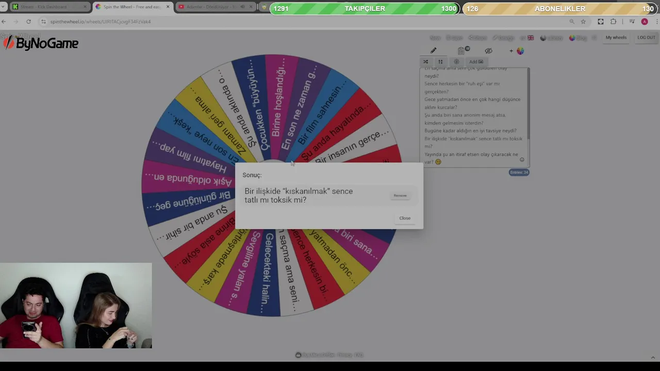Screen dimensions: 660x371
Task: Shuffle the wheel entries
Action: pyautogui.click(x=426, y=62)
